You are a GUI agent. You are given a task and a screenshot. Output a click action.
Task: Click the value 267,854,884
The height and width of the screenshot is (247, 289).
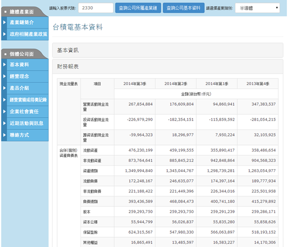(140, 104)
